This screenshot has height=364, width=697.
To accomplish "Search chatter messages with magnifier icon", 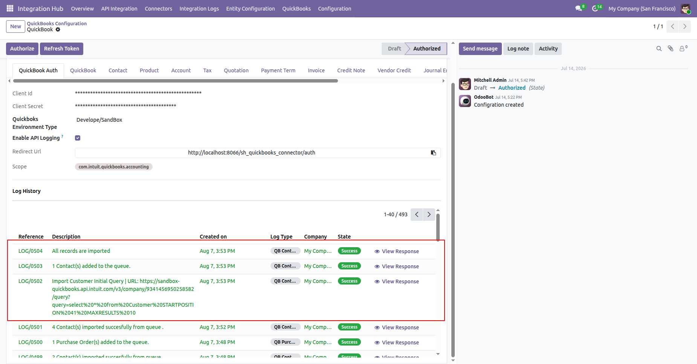I will click(x=659, y=49).
